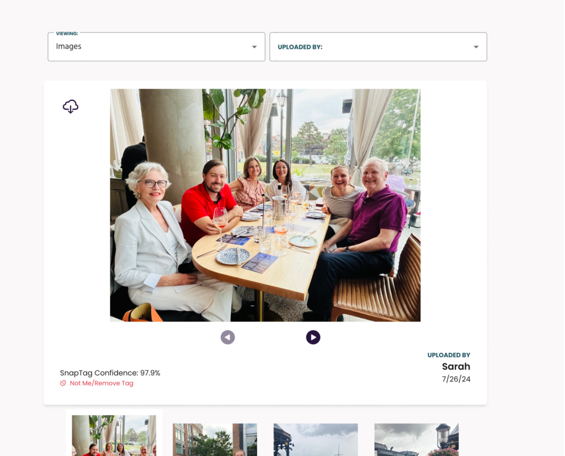The width and height of the screenshot is (565, 456).
Task: Click the Images value in Viewing field
Action: pyautogui.click(x=68, y=46)
